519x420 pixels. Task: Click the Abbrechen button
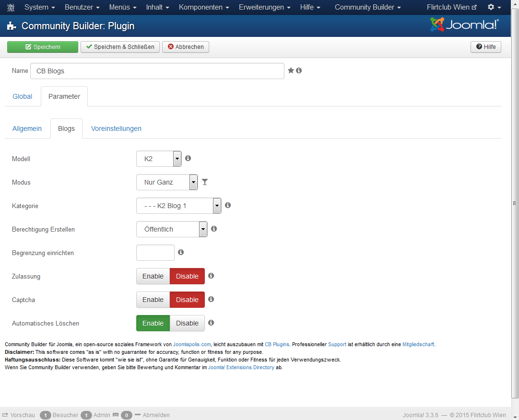click(x=185, y=47)
